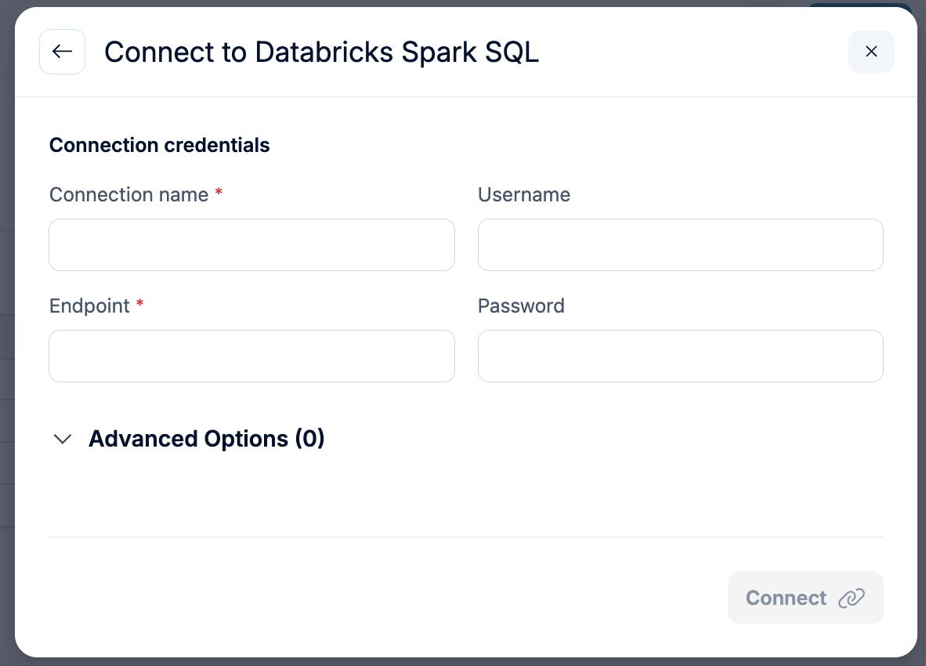Click the Username label text
Viewport: 926px width, 666px height.
[523, 194]
